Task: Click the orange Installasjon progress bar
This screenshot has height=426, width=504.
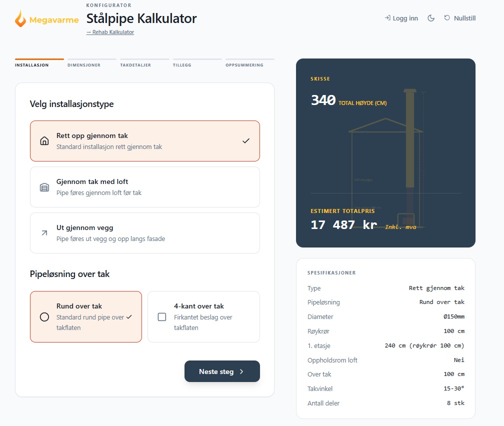Action: pos(39,59)
